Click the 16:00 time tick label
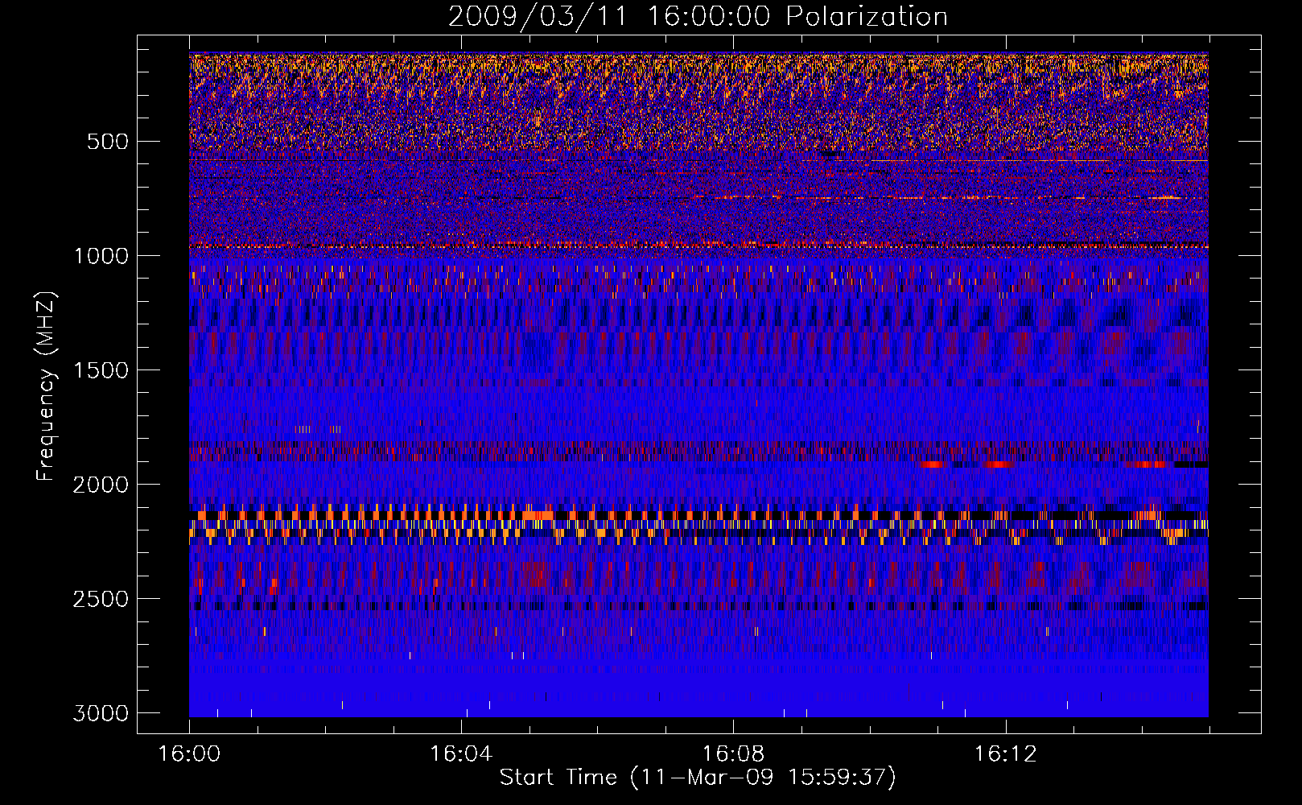This screenshot has height=805, width=1302. point(189,754)
